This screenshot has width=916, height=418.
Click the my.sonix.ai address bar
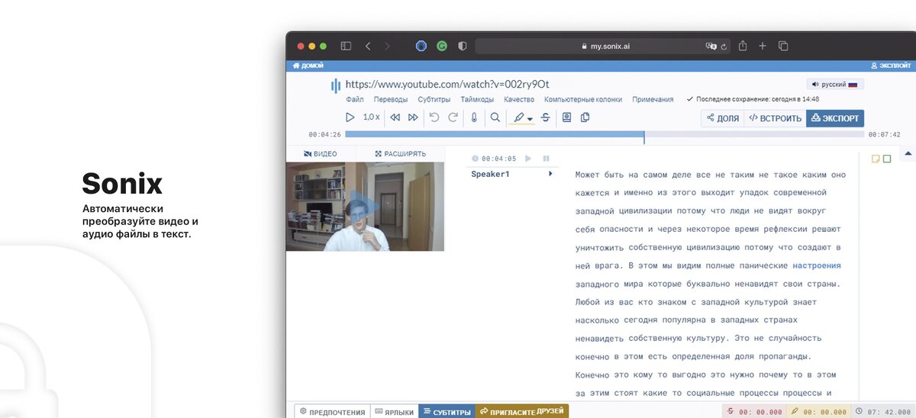coord(603,46)
